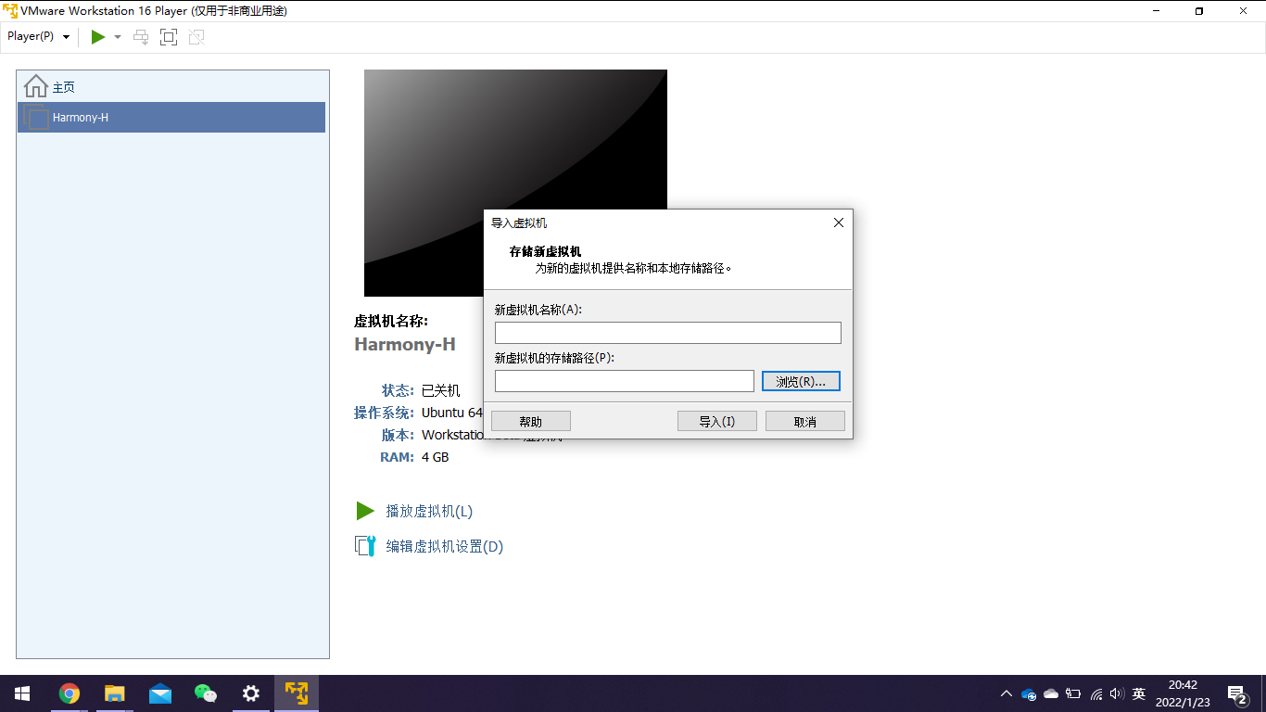Close the 导入虚拟机 dialog
1266x712 pixels.
[839, 222]
